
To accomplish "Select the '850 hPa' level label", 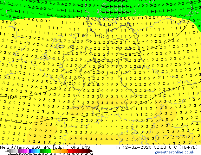I will [x=42, y=147].
